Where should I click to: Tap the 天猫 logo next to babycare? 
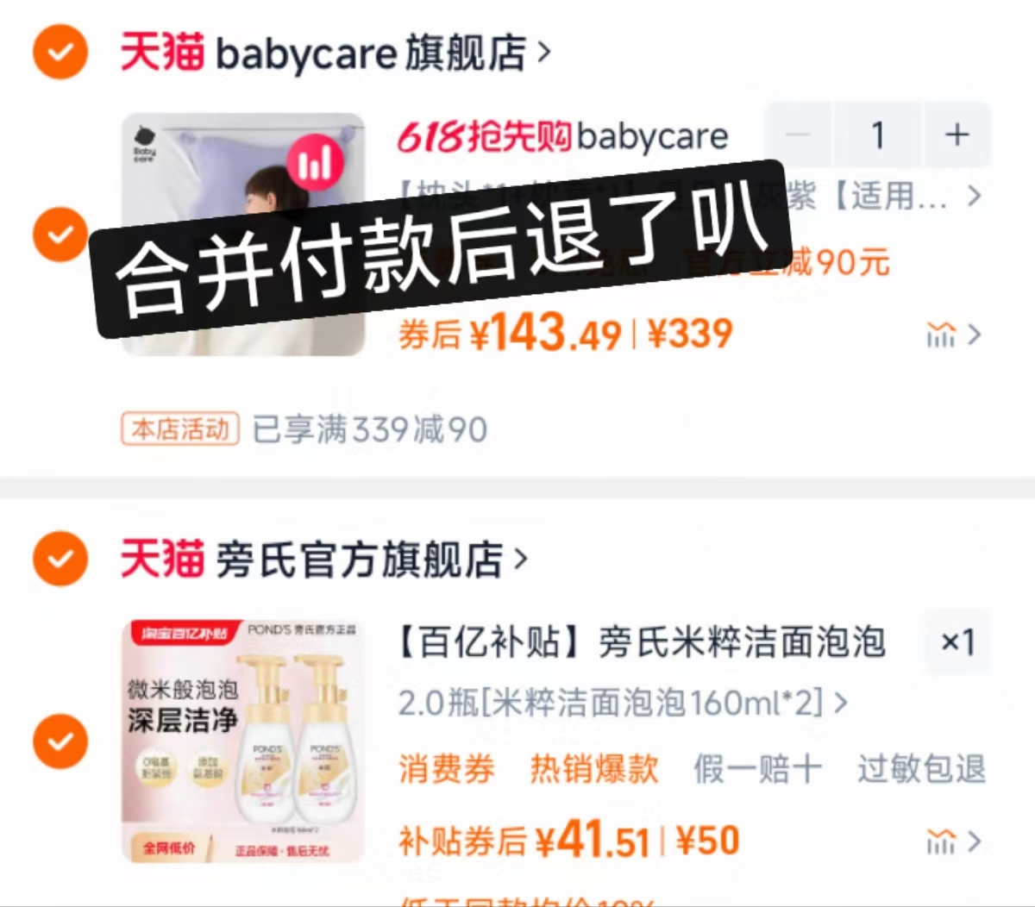(x=162, y=52)
